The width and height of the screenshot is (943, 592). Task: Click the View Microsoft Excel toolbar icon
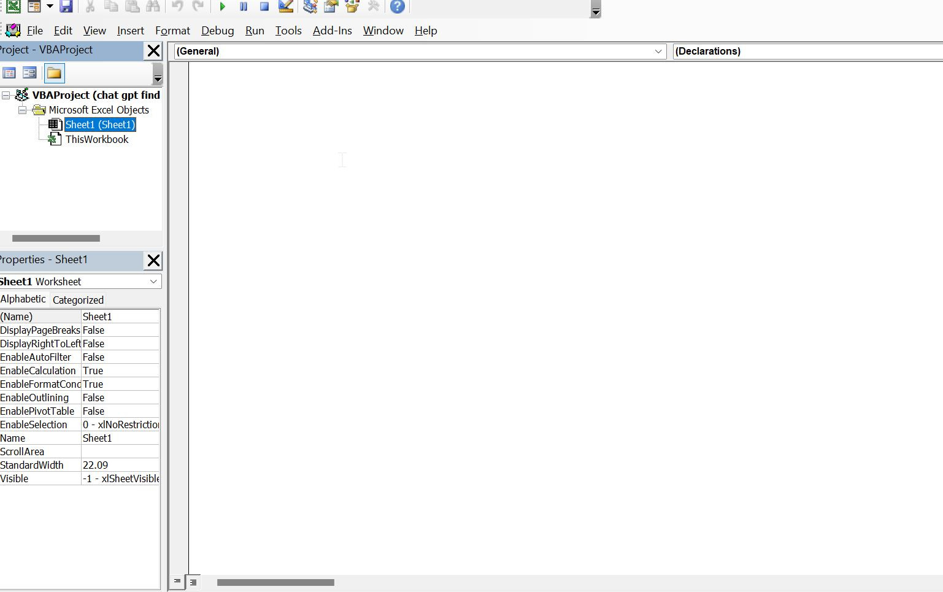point(13,7)
